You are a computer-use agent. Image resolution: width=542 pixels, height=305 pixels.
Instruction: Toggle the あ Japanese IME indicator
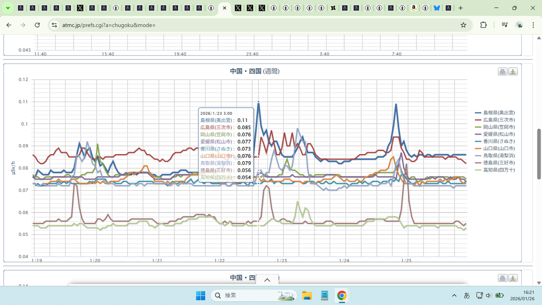pyautogui.click(x=467, y=296)
